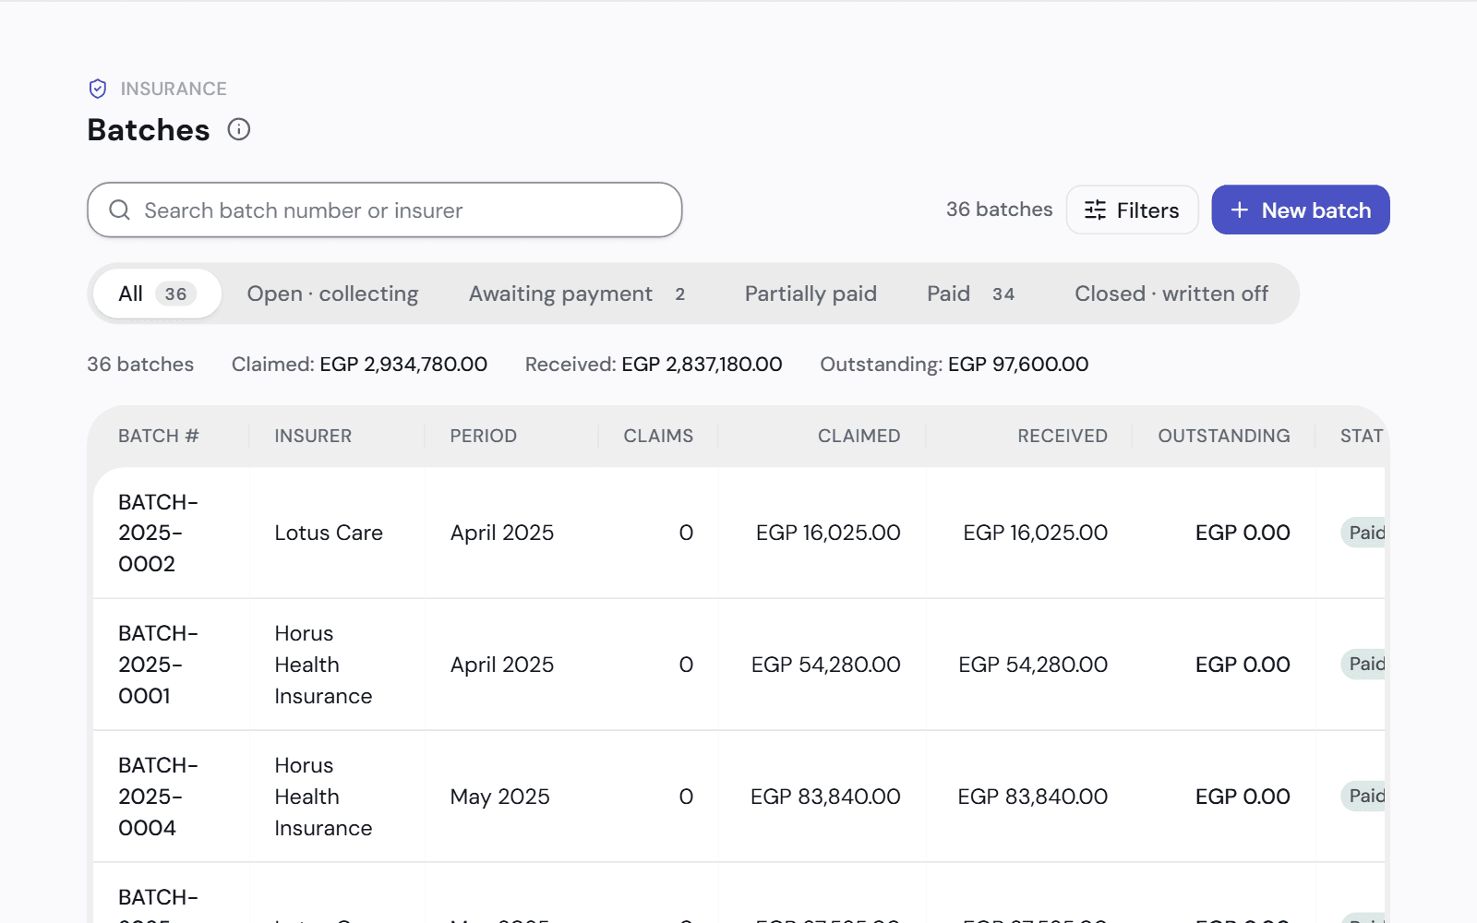Click the Claimed total EGP 2,934,780.00
This screenshot has height=923, width=1477.
(x=403, y=365)
